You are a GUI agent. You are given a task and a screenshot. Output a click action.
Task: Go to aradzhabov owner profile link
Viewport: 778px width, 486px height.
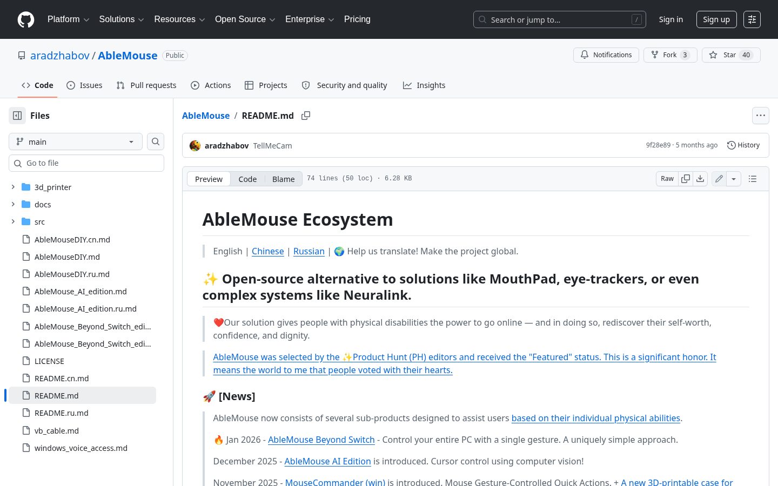pyautogui.click(x=60, y=55)
